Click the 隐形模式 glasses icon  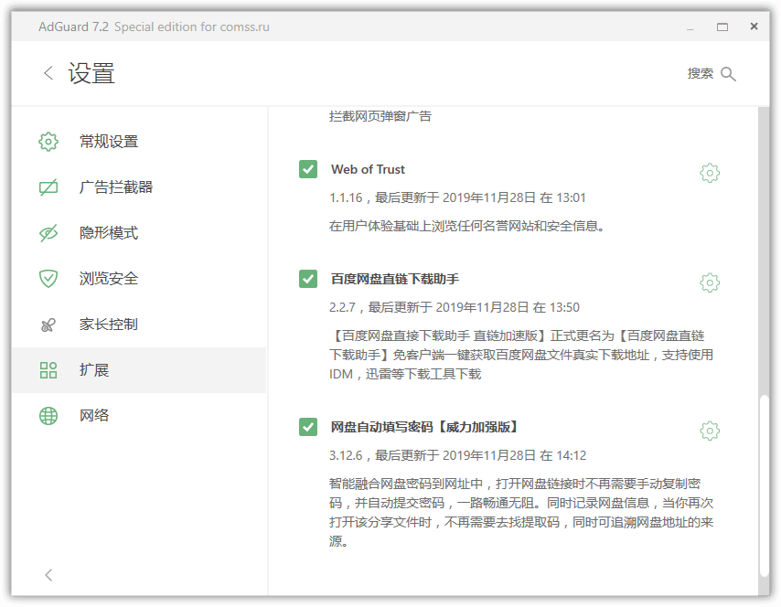pos(48,233)
